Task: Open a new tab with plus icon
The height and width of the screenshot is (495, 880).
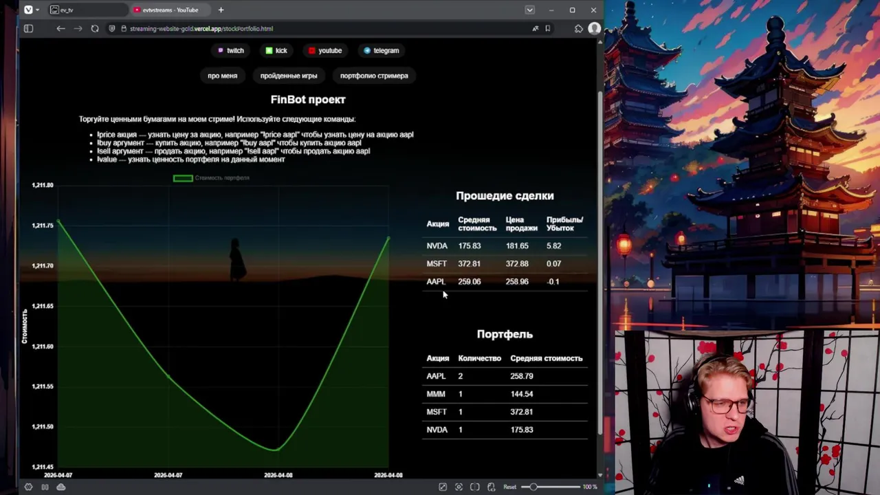Action: (221, 10)
